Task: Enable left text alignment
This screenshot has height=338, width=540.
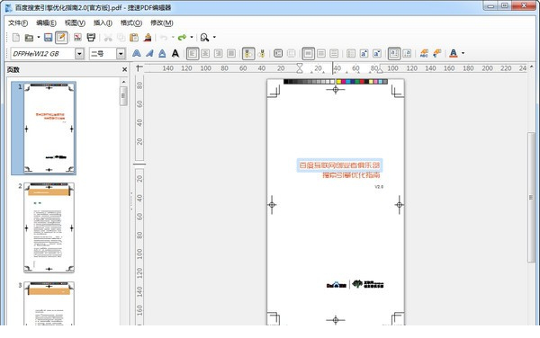Action: coord(193,53)
